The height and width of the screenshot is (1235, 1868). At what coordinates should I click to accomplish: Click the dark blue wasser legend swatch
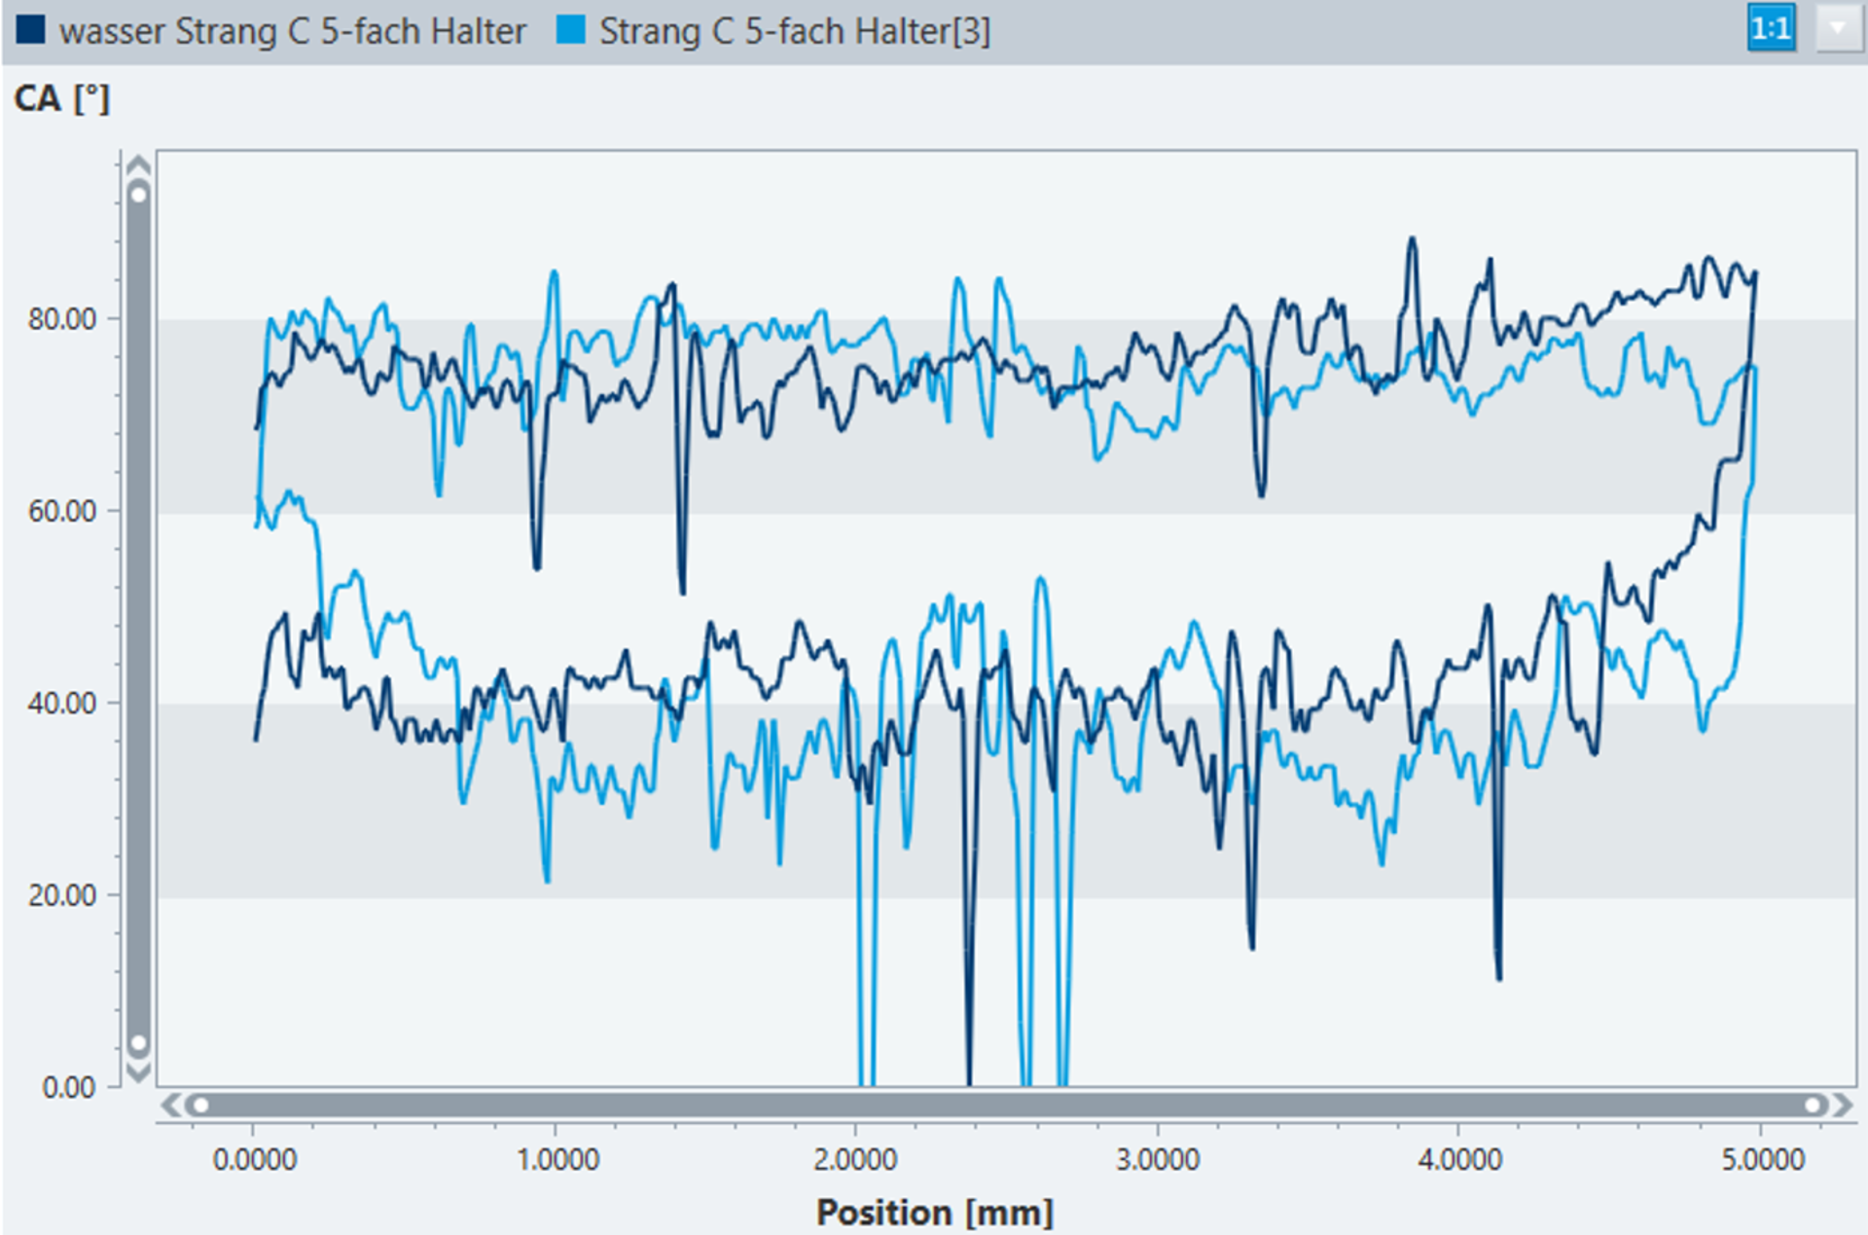pos(31,29)
